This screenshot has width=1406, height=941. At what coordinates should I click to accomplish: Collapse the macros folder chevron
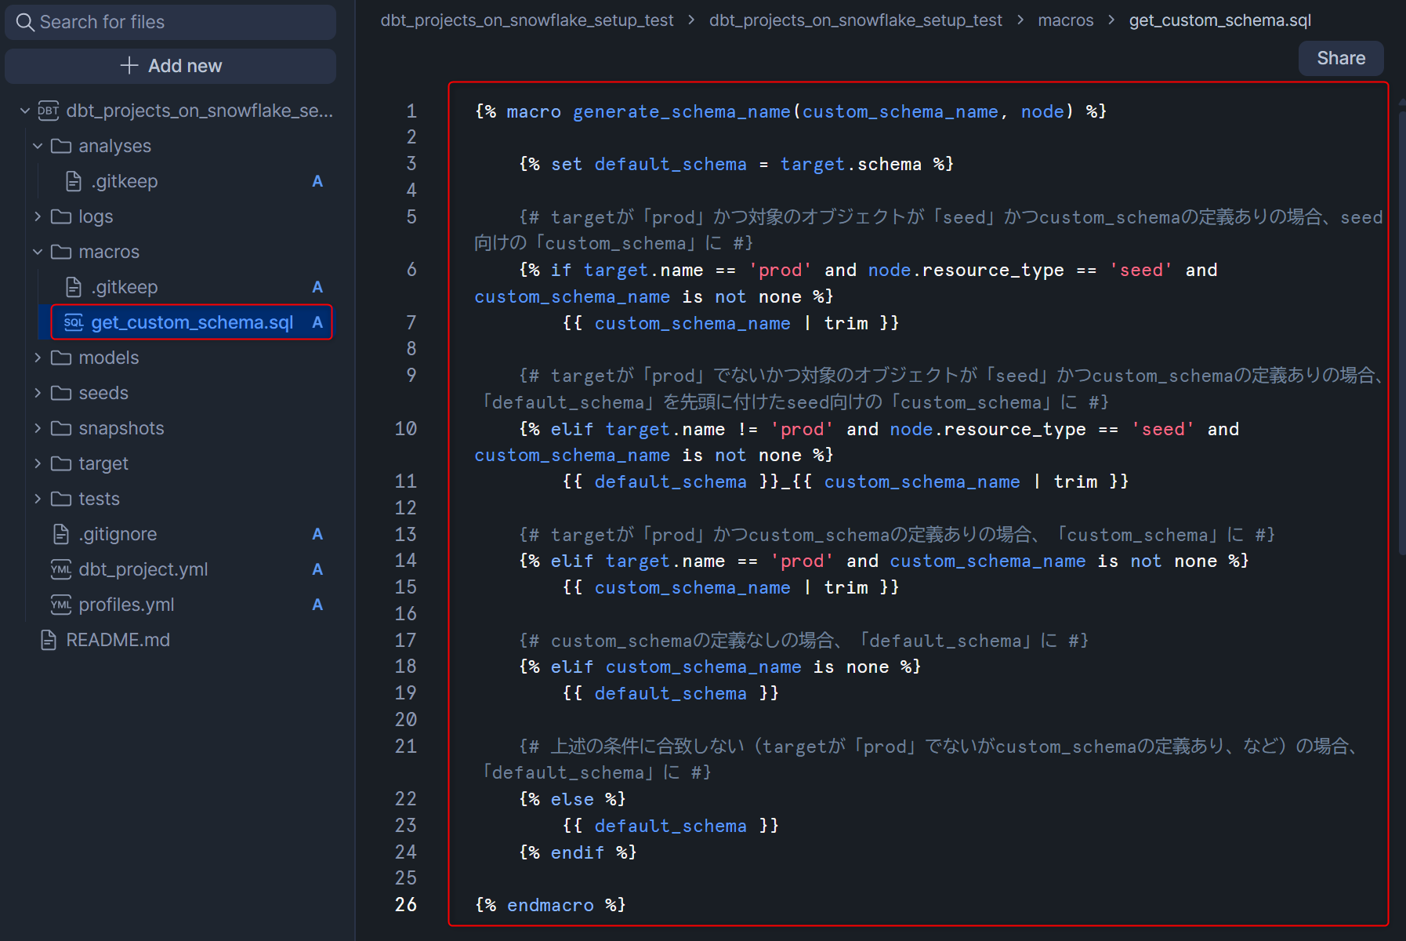[x=38, y=252]
